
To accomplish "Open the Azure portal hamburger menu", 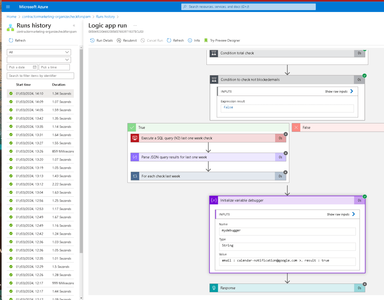I will (8, 7).
